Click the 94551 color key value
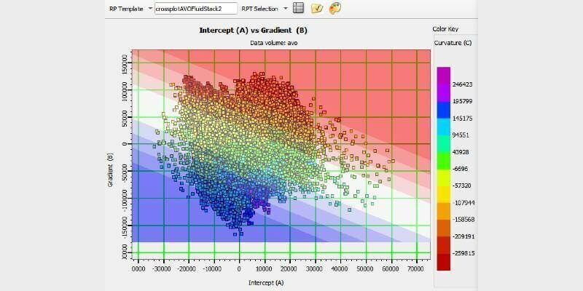This screenshot has height=291, width=583. pos(461,135)
